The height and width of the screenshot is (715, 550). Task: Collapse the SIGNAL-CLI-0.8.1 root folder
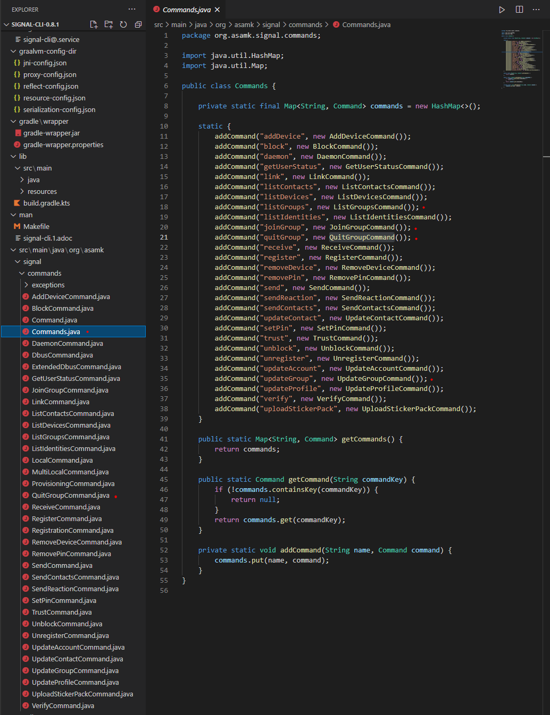(6, 24)
